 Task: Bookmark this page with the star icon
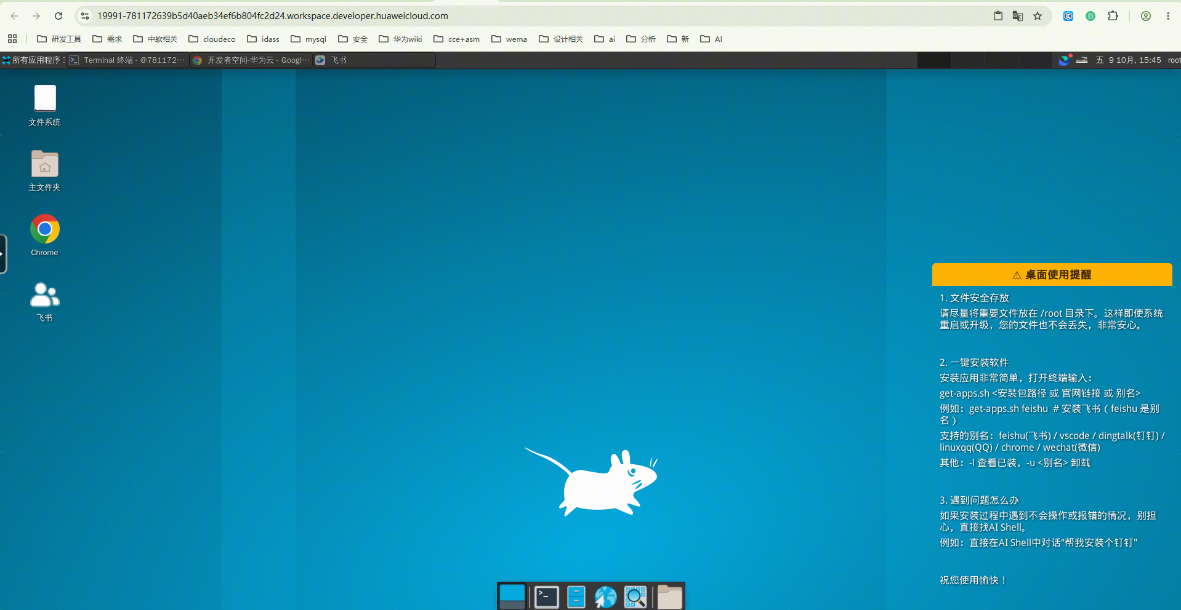click(1038, 16)
